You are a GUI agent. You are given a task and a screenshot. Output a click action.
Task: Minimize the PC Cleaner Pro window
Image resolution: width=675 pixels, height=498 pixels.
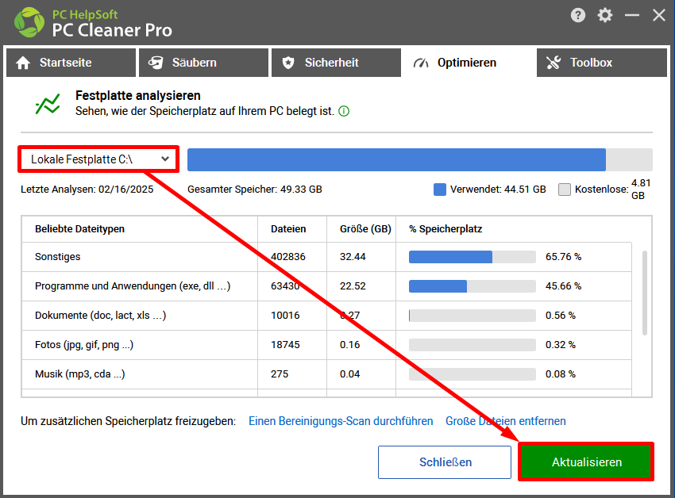[632, 16]
